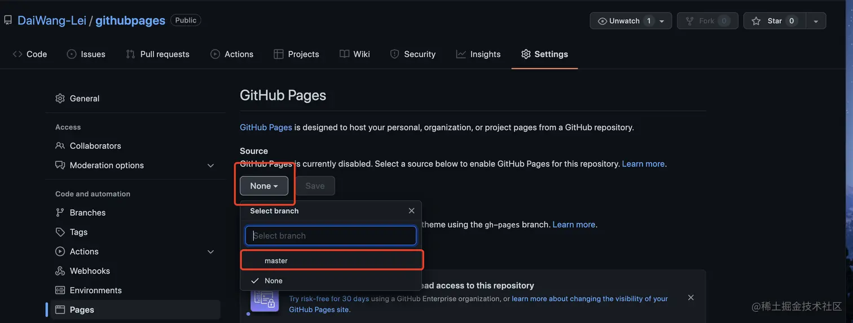Go to the Projects tab
Viewport: 853px width, 323px height.
tap(296, 54)
